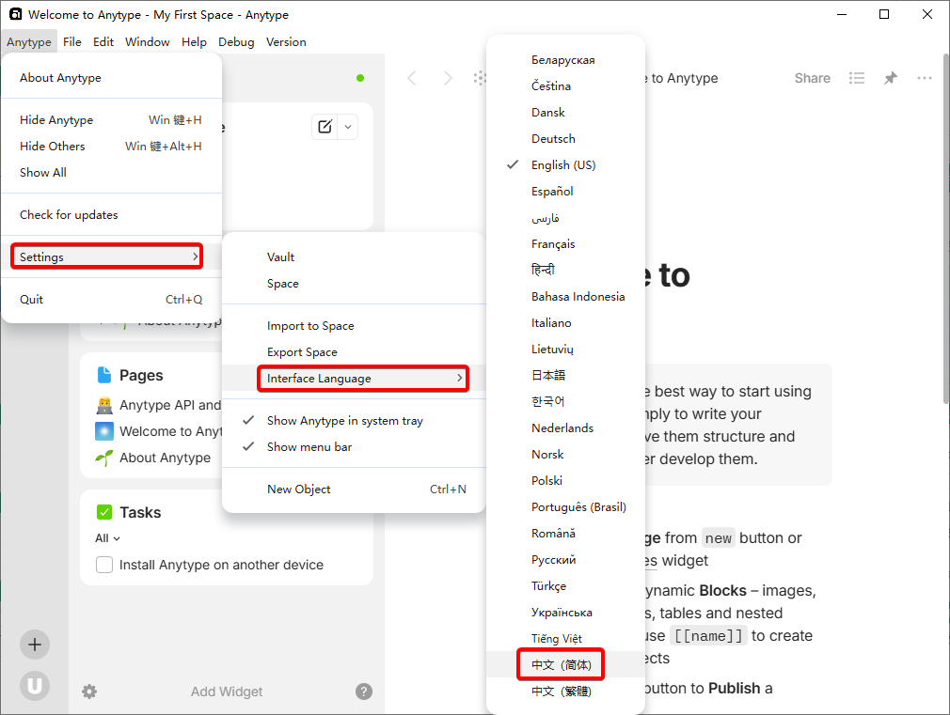Choose About Anytype in the Anytype menu

(x=112, y=77)
